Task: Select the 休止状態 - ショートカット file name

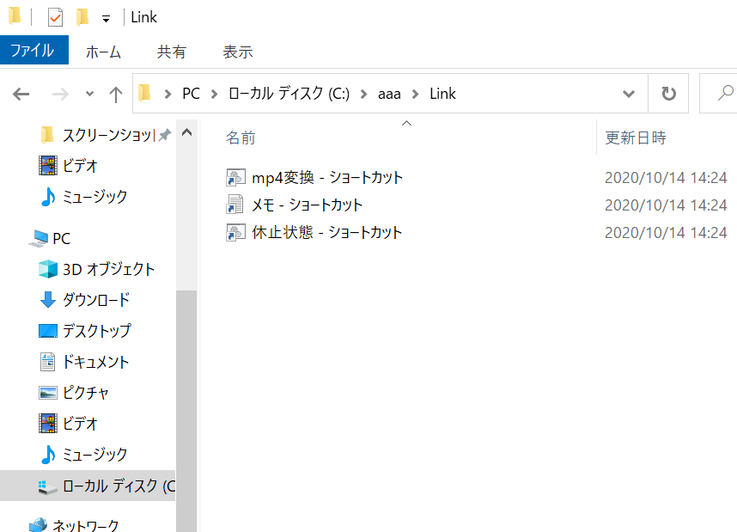Action: coord(326,232)
